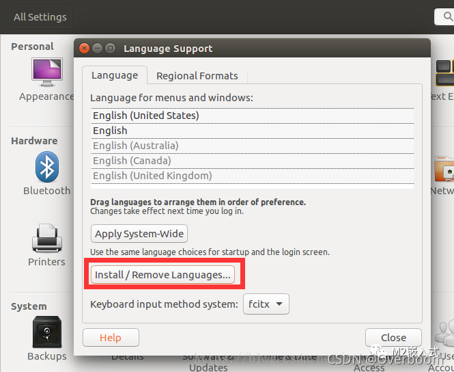
Task: Expand keyboard input method fcitx dropdown
Action: coord(266,304)
